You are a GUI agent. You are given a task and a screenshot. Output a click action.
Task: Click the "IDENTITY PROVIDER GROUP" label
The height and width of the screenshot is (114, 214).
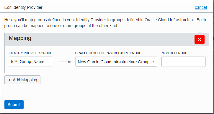coord(30,53)
